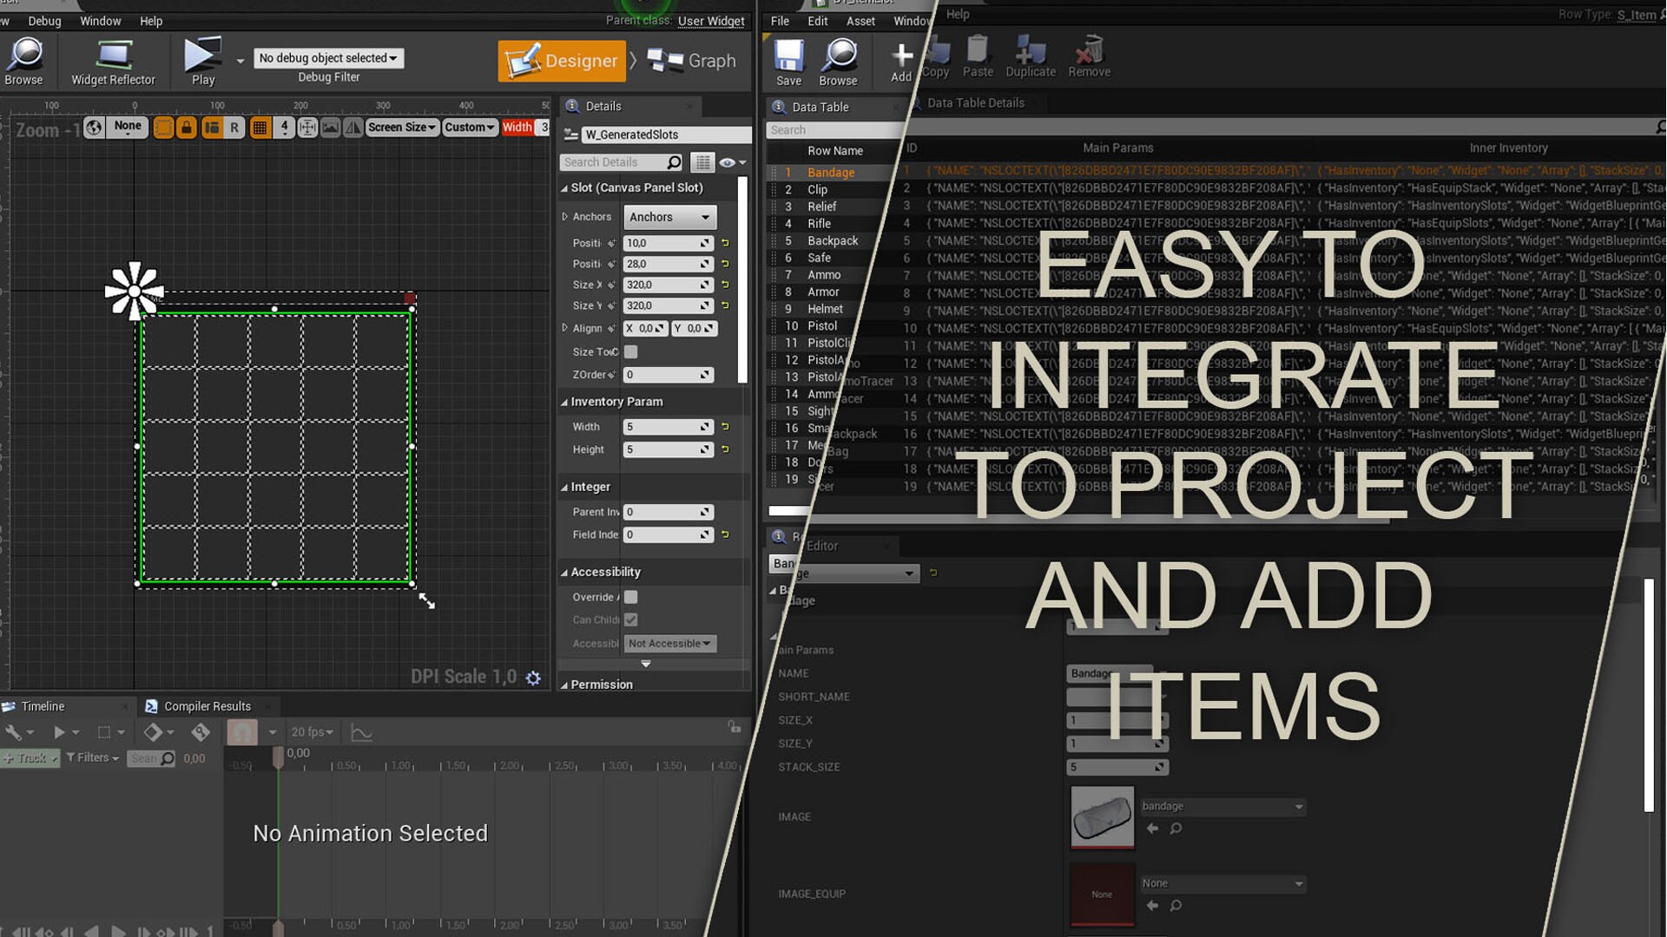Click the Add row icon in Data Table
Viewport: 1667px width, 937px height.
pos(901,62)
